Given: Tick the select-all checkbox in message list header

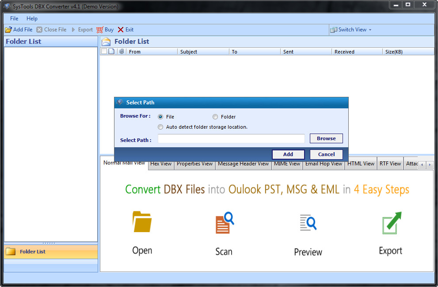Looking at the screenshot, I should [104, 51].
